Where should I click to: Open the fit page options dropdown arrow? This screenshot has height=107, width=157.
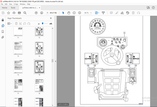click(99, 13)
